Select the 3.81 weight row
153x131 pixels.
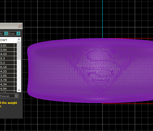8,45
